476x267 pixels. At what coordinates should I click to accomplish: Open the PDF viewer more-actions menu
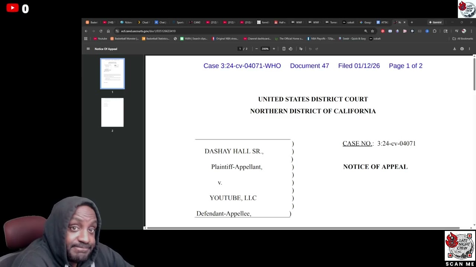coord(469,49)
